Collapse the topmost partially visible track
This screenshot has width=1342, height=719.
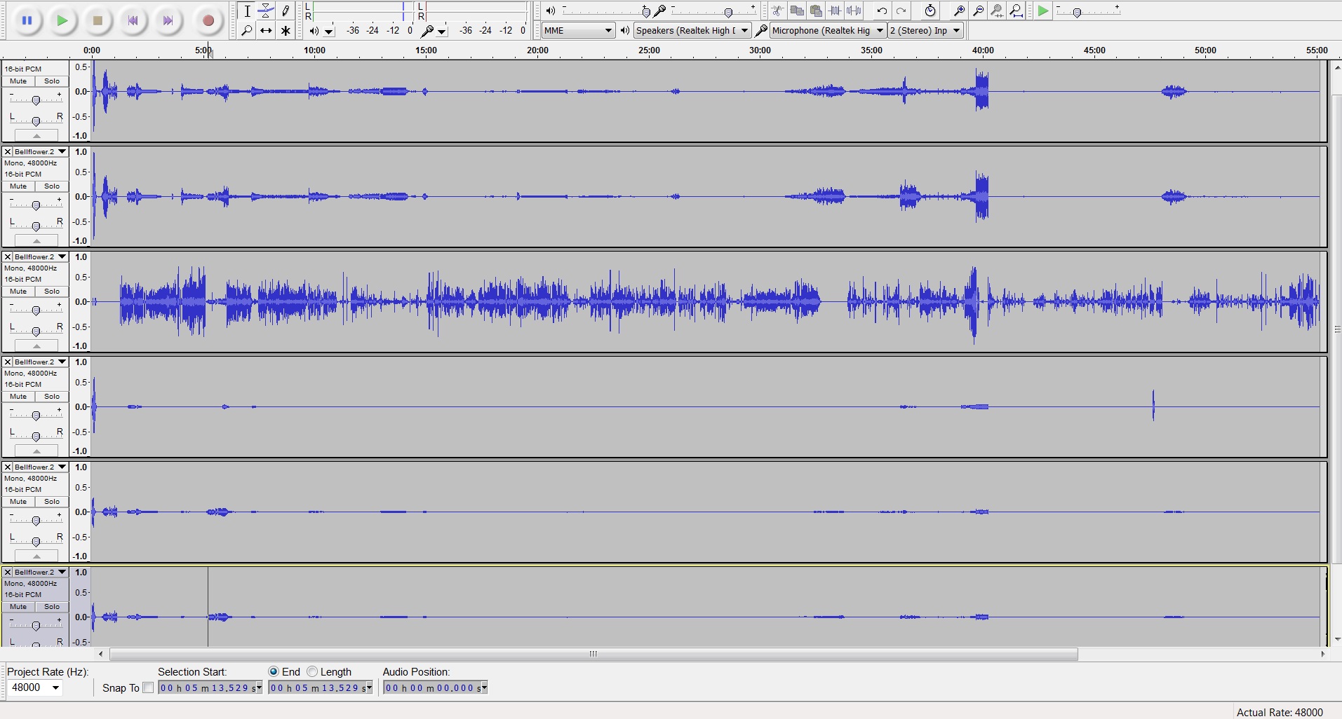click(36, 136)
